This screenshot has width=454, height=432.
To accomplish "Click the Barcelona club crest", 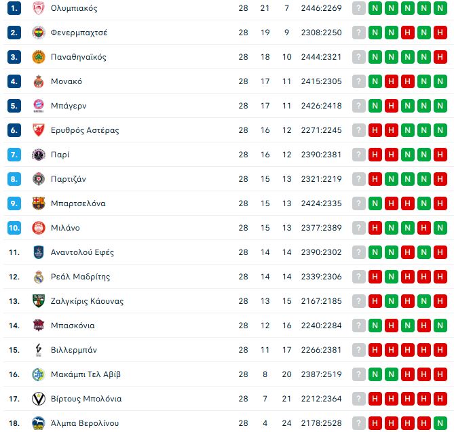I will [x=38, y=203].
